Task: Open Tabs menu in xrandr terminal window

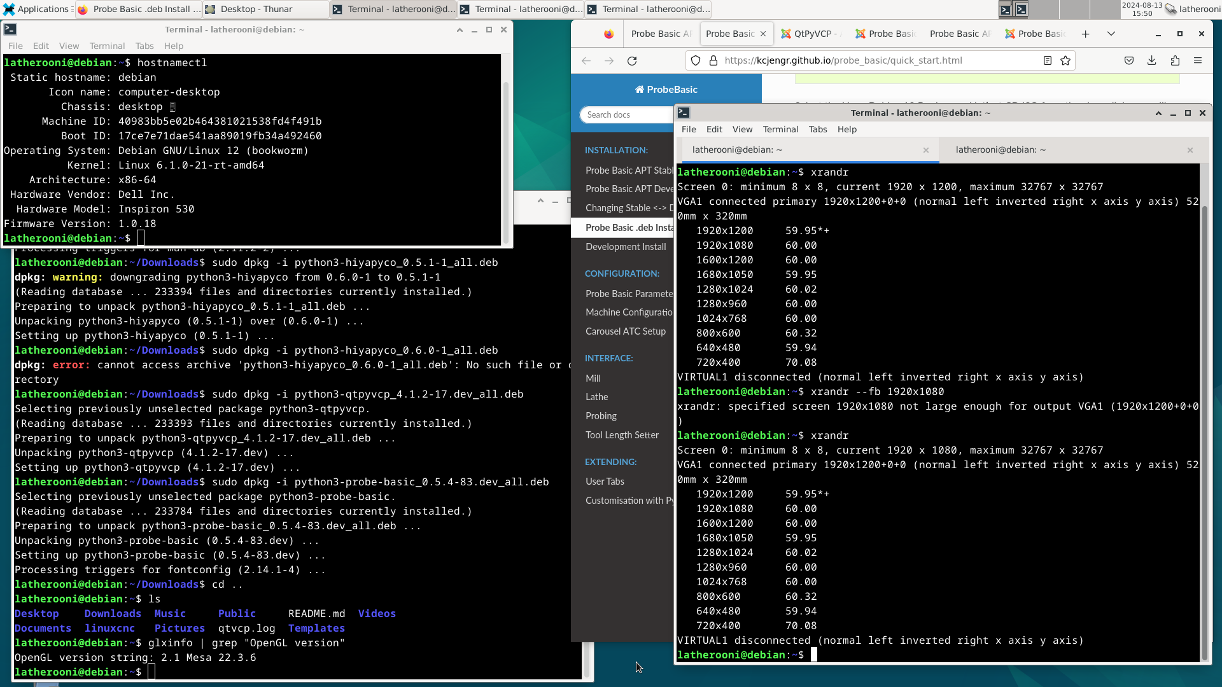Action: (818, 129)
